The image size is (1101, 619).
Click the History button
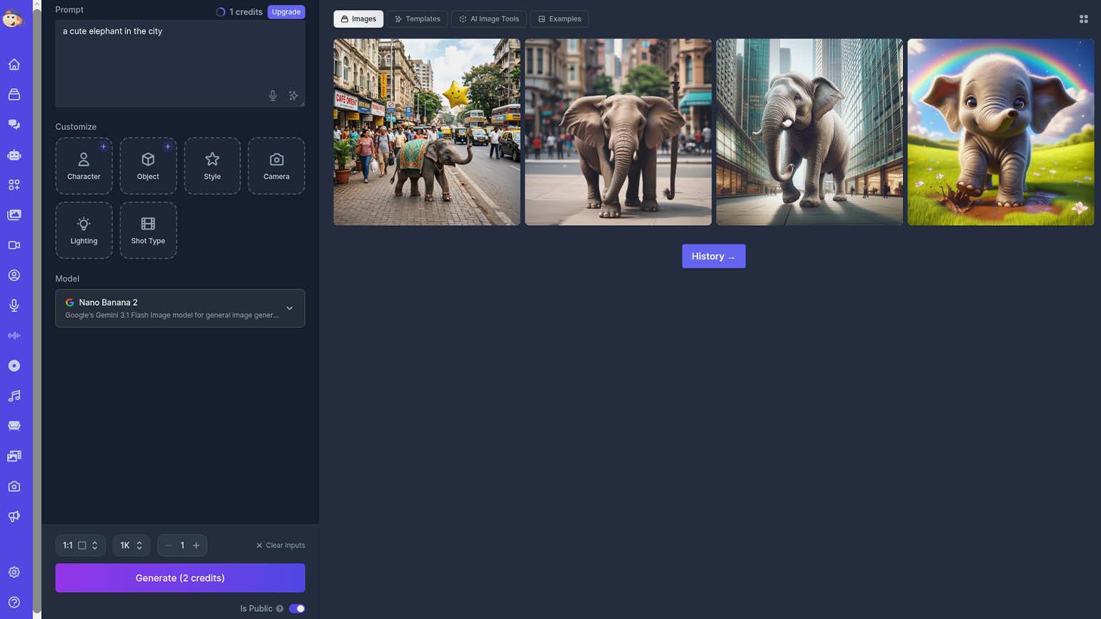(714, 257)
